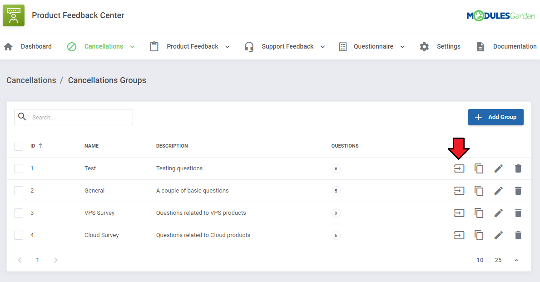The height and width of the screenshot is (282, 540).
Task: Delete the VPS Survey group
Action: [518, 213]
